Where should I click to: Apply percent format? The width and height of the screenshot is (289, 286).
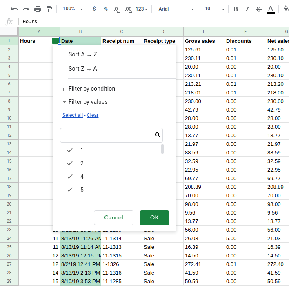click(x=106, y=9)
